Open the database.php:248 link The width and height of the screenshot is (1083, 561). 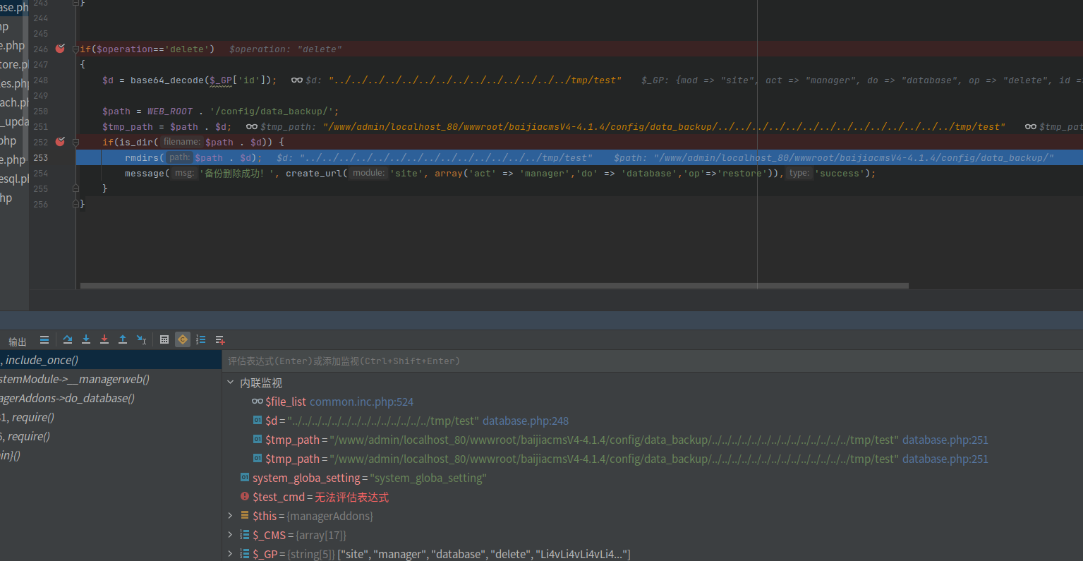[526, 421]
